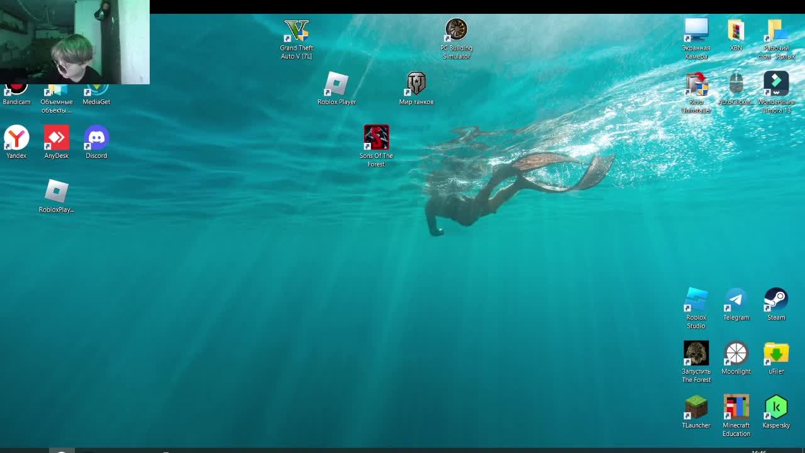Open the Рабочий стол - Ярлык folder shortcut
Screen dimensions: 805x453
[x=776, y=30]
